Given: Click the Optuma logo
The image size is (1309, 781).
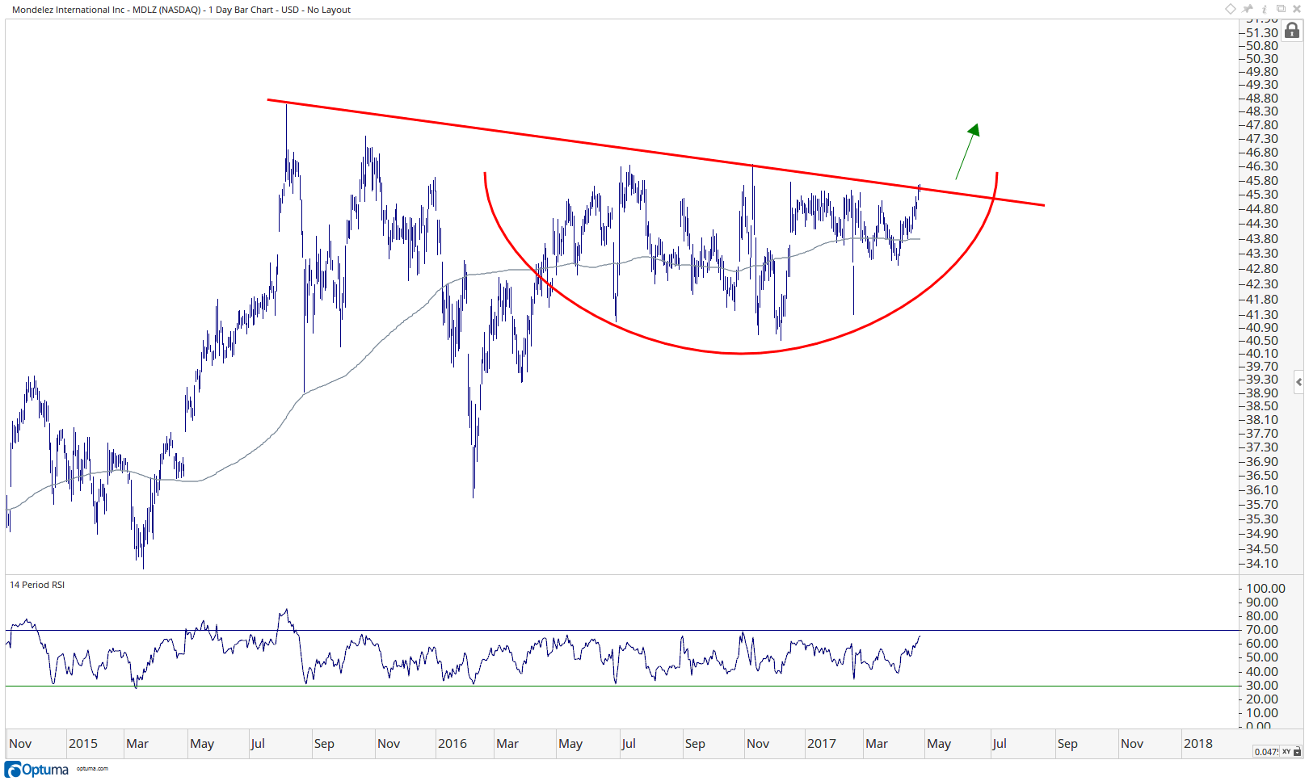Looking at the screenshot, I should (37, 770).
